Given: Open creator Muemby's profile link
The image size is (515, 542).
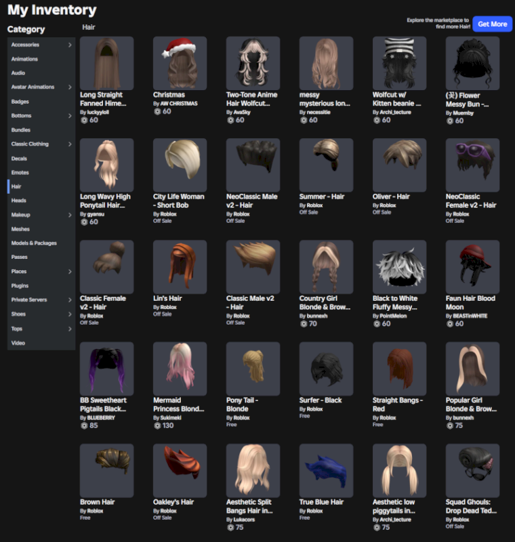Looking at the screenshot, I should click(463, 112).
